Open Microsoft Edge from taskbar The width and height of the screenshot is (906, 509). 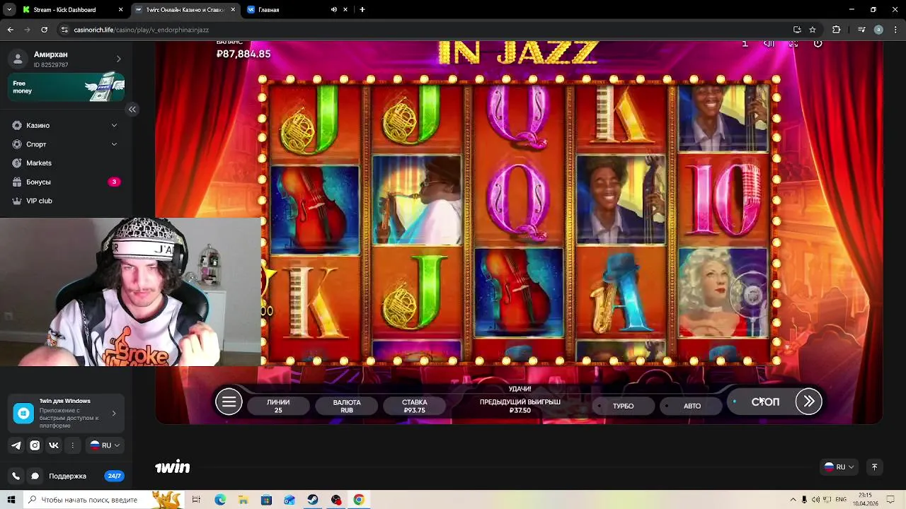coord(220,500)
